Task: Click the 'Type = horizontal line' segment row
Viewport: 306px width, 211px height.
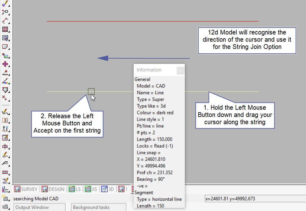Action: pos(159,199)
